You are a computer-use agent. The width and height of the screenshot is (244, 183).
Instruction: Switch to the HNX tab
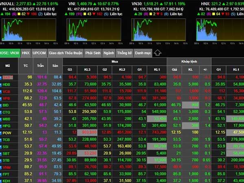(26, 53)
